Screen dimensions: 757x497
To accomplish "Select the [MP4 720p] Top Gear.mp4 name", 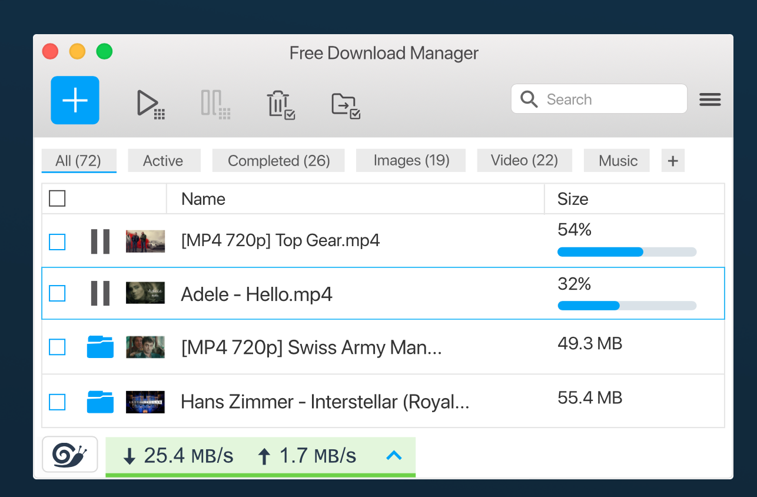I will pyautogui.click(x=280, y=240).
